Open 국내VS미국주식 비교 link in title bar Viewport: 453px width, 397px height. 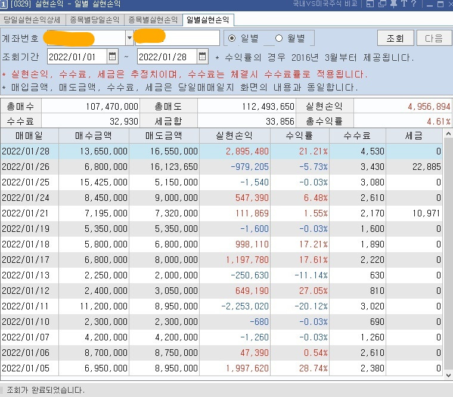[x=325, y=4]
